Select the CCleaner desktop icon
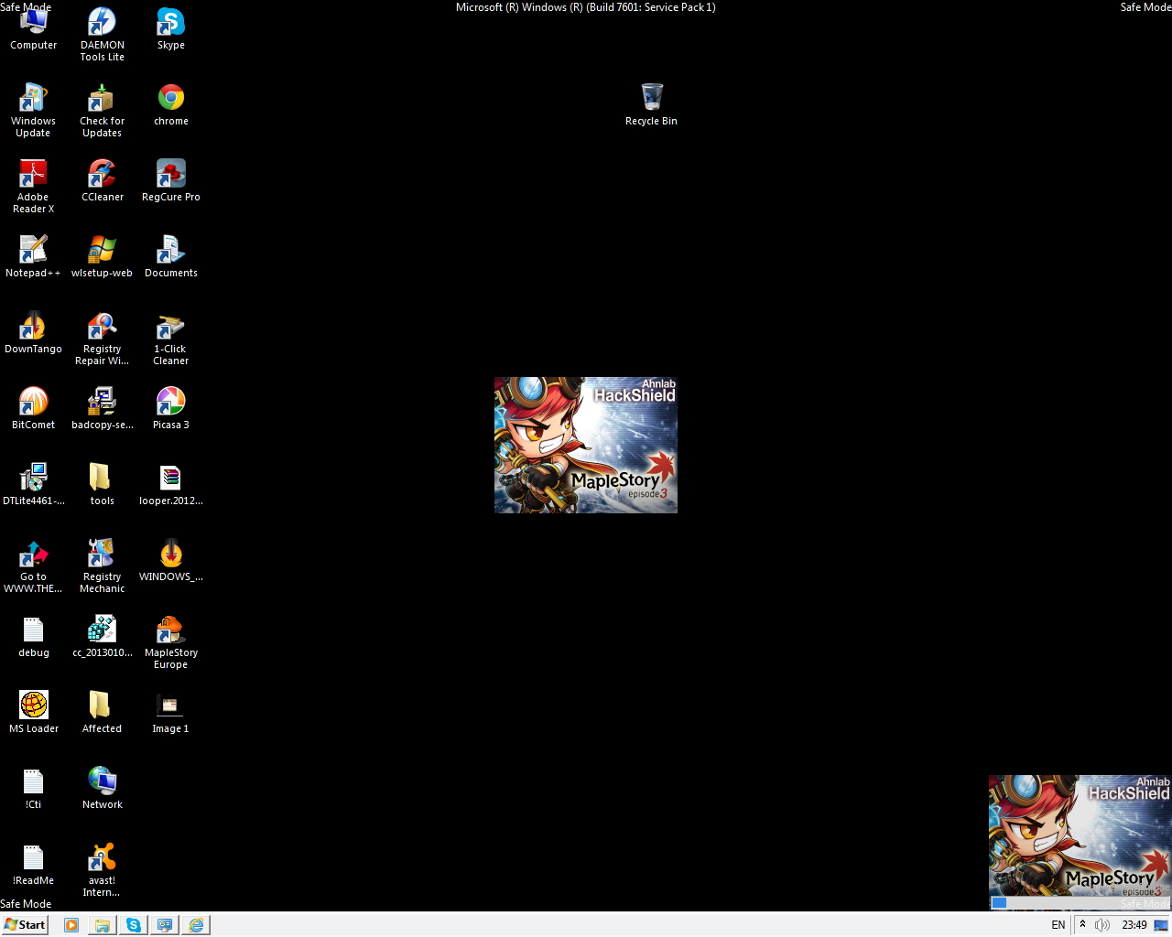 (x=102, y=180)
